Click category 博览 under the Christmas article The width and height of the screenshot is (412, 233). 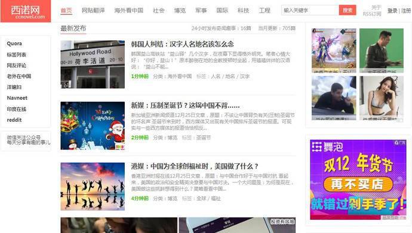tap(173, 138)
